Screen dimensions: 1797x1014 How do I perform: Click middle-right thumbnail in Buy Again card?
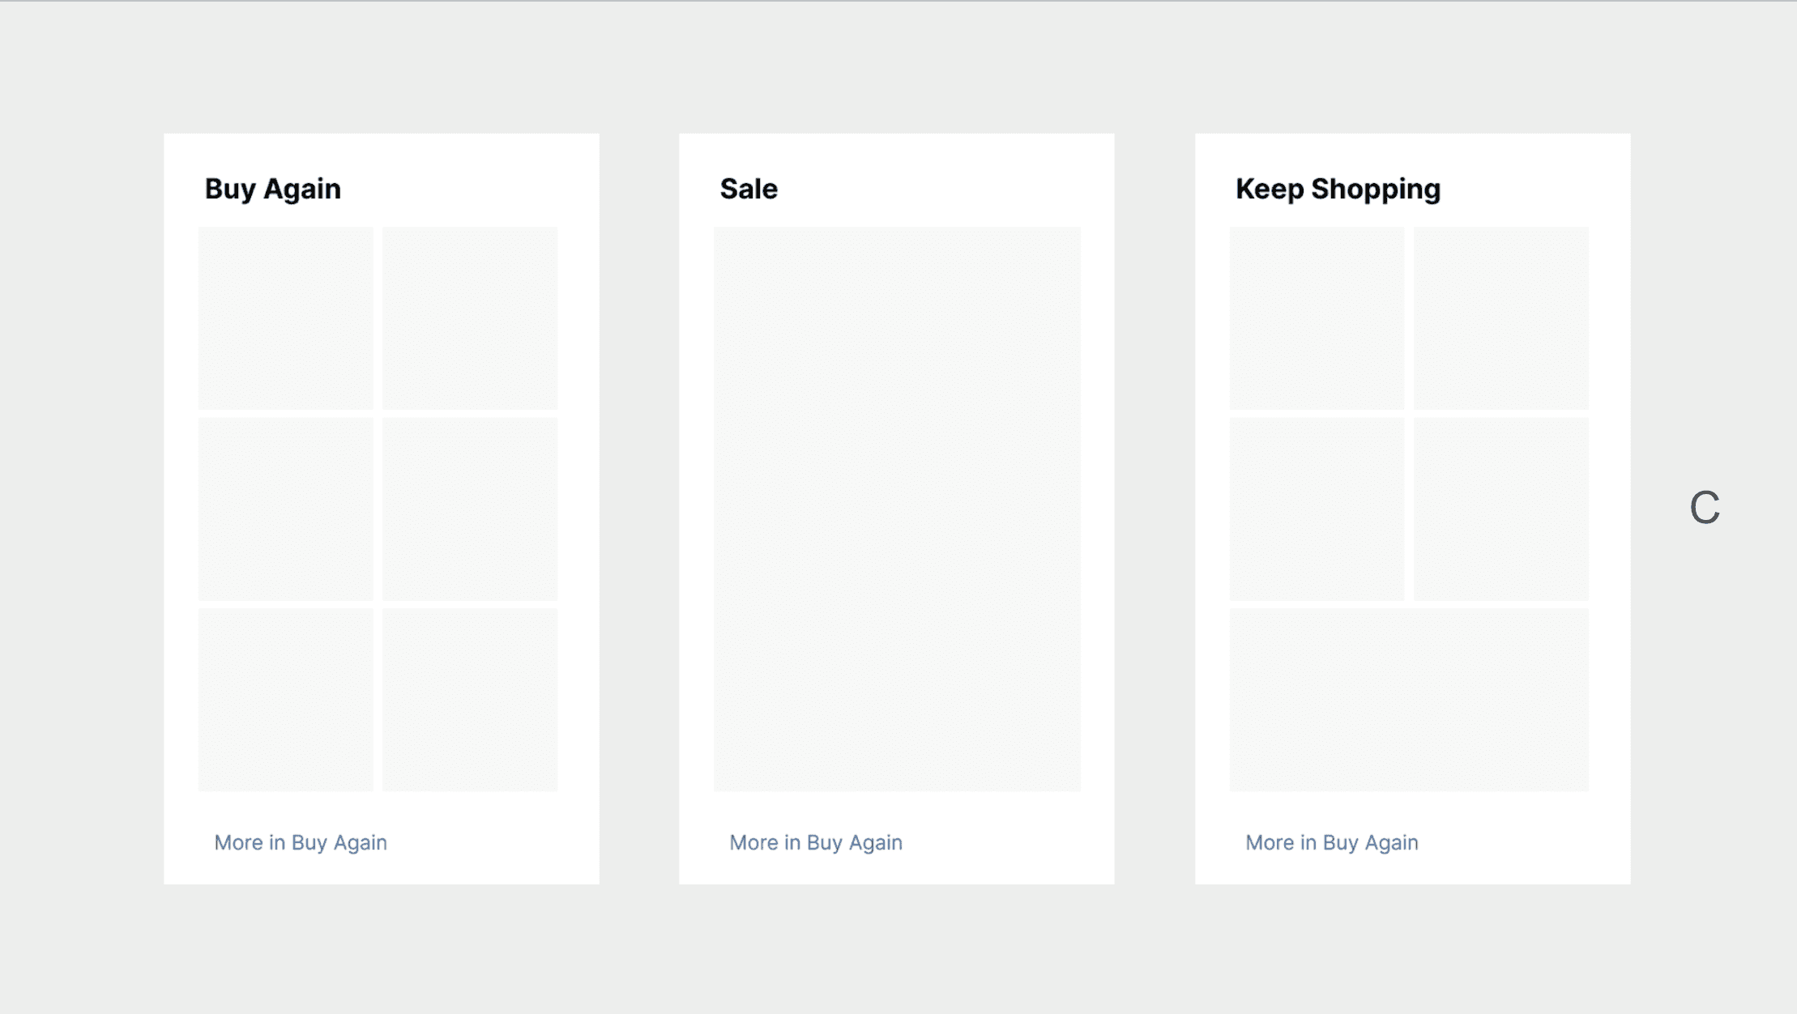pyautogui.click(x=470, y=509)
